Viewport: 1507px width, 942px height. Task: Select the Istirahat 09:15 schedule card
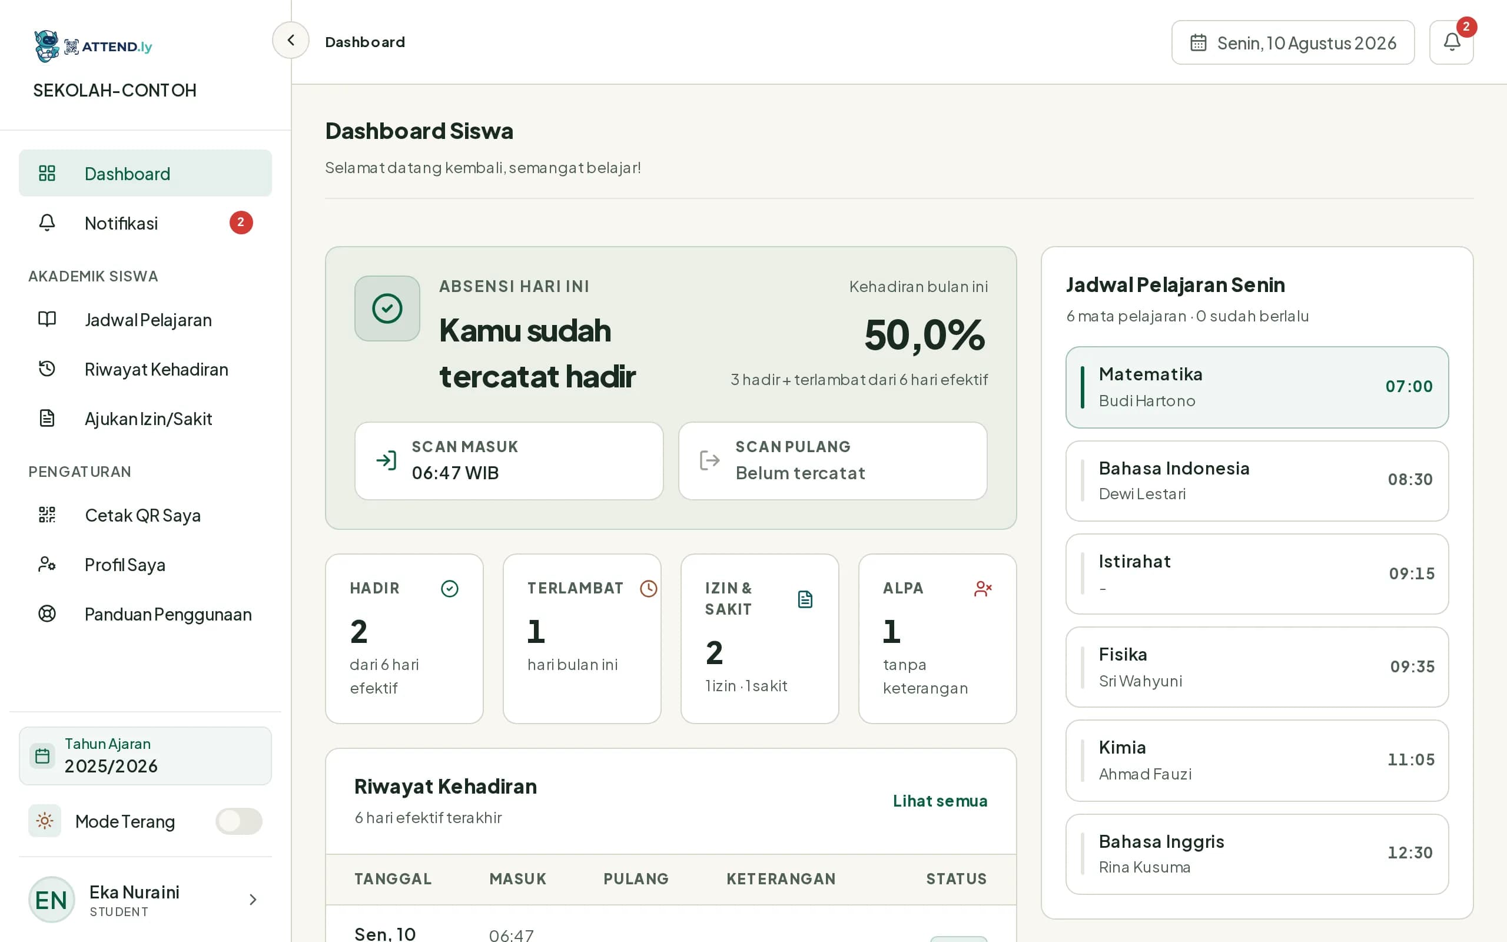coord(1257,574)
